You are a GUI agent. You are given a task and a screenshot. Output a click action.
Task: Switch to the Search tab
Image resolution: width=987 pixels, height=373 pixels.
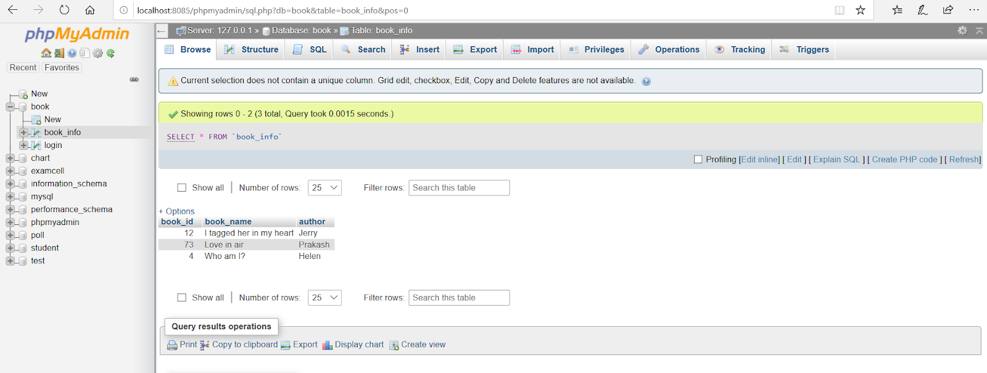point(363,49)
